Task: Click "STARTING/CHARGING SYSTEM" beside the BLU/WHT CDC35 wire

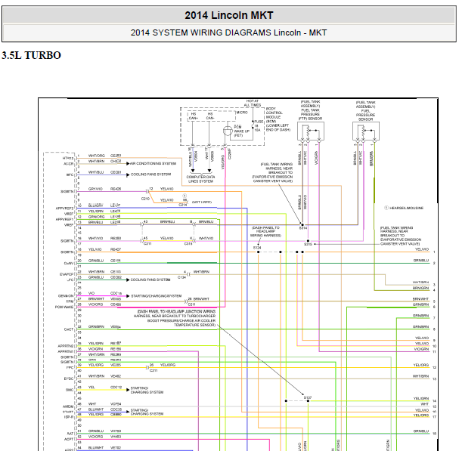Action: click(147, 412)
